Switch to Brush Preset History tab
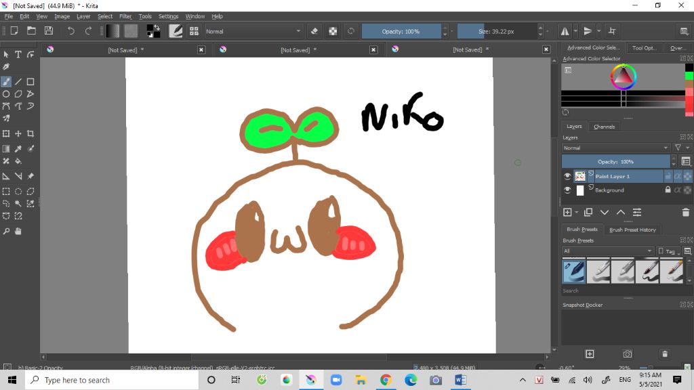 pos(632,230)
